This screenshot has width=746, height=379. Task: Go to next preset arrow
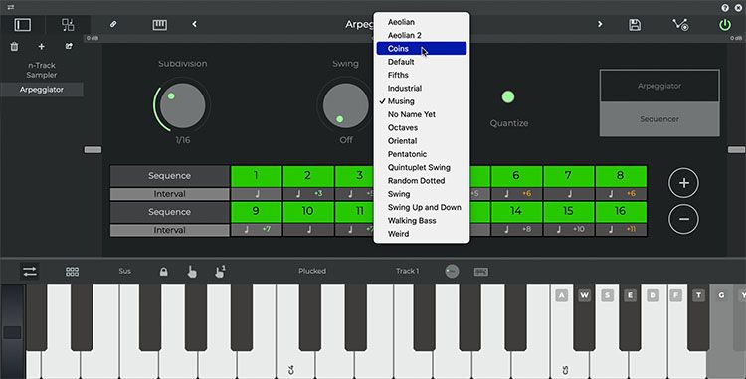click(600, 24)
